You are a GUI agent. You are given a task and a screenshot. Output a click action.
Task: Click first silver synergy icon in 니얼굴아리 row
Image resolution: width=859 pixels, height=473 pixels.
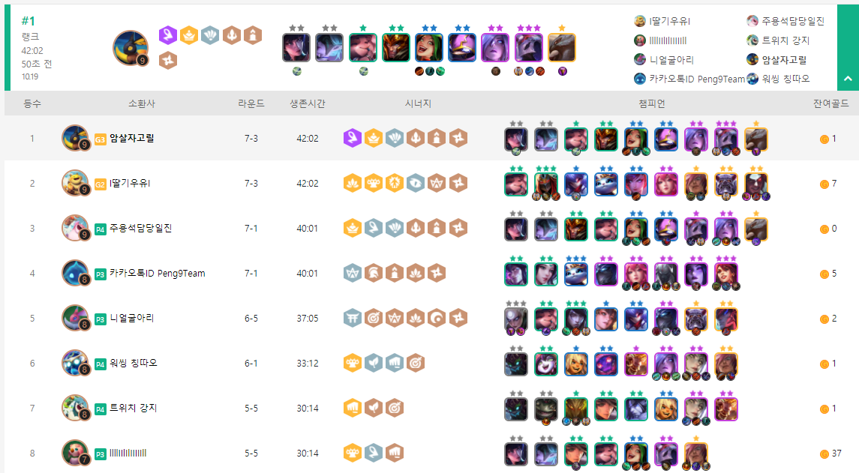[353, 318]
